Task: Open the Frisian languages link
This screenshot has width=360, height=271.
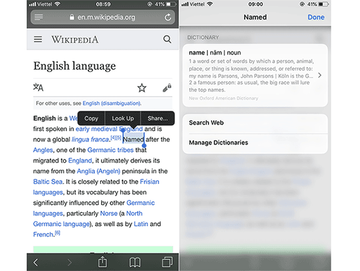Action: pyautogui.click(x=150, y=182)
